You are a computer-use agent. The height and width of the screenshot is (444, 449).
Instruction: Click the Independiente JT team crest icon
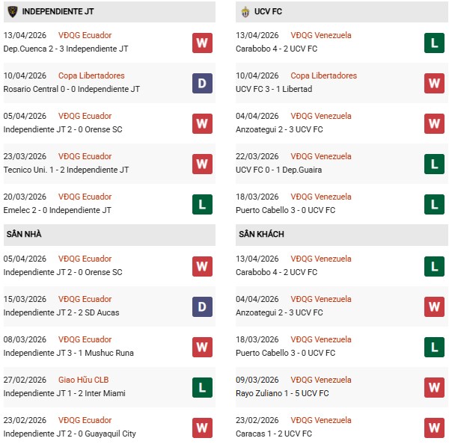pyautogui.click(x=12, y=12)
